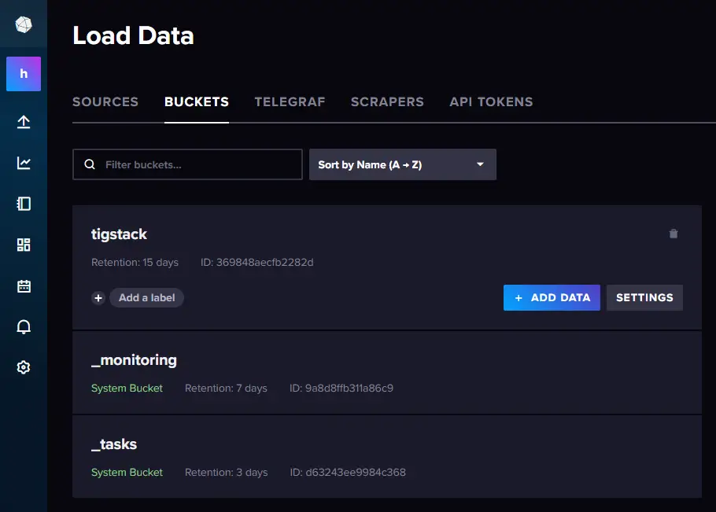Switch to the SOURCES tab

point(105,101)
